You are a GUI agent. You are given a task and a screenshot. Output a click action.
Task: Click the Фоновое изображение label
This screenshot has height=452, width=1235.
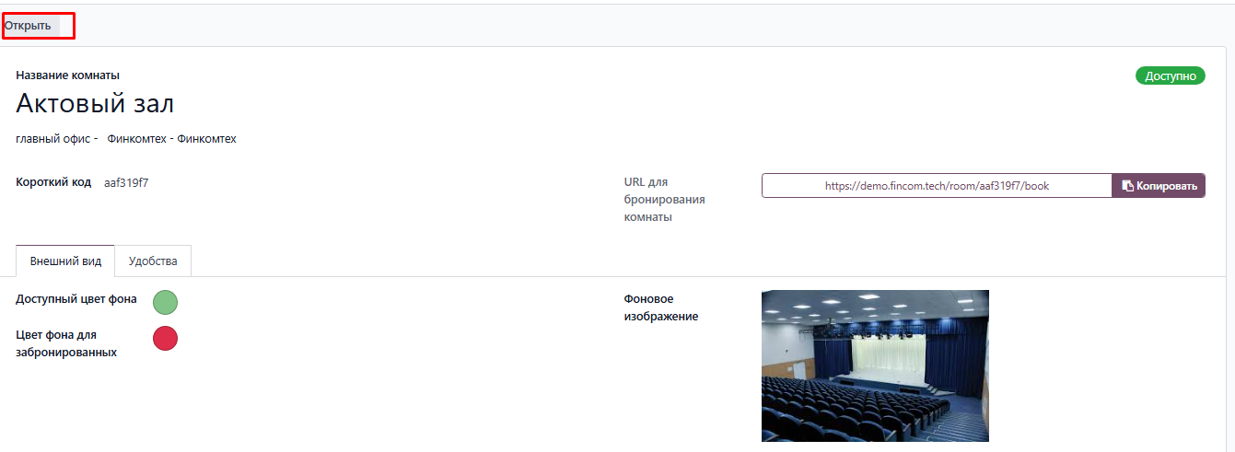point(661,308)
